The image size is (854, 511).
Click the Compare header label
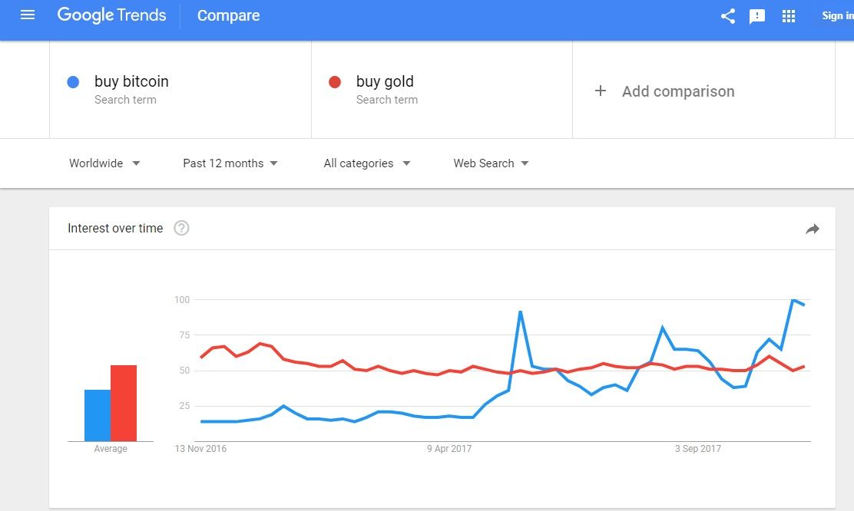click(x=228, y=15)
